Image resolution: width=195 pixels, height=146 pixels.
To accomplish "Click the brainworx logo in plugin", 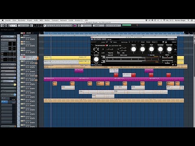I will point(102,45).
